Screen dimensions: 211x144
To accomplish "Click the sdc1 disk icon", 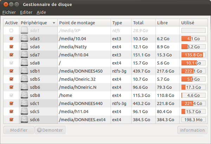I will point(24,103).
